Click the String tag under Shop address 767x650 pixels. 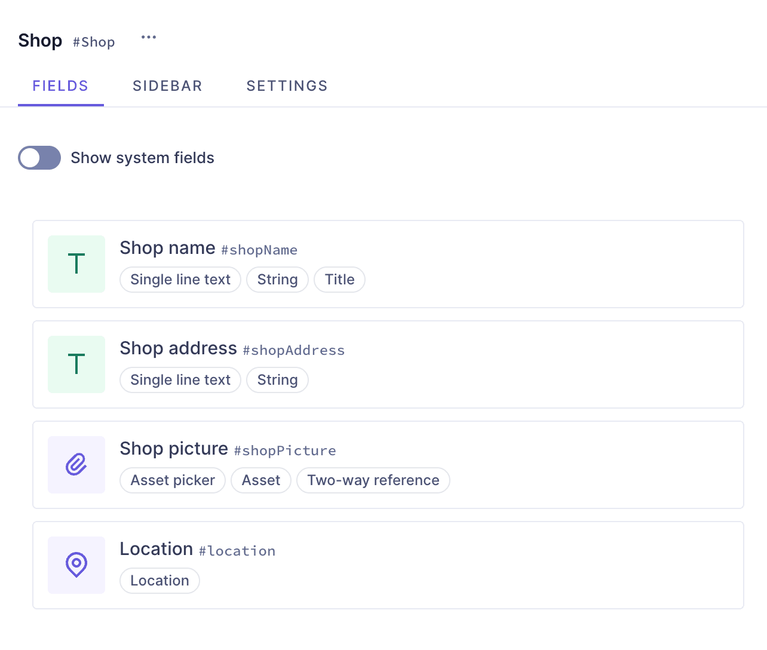coord(277,380)
